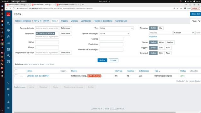Open the Ubuntu Activities overview
This screenshot has width=201, height=113.
5,1
